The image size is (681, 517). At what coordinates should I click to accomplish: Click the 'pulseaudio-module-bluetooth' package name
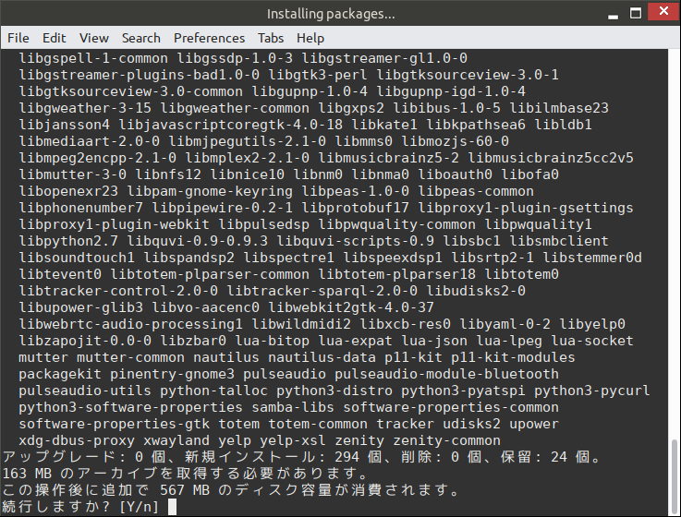pos(446,374)
